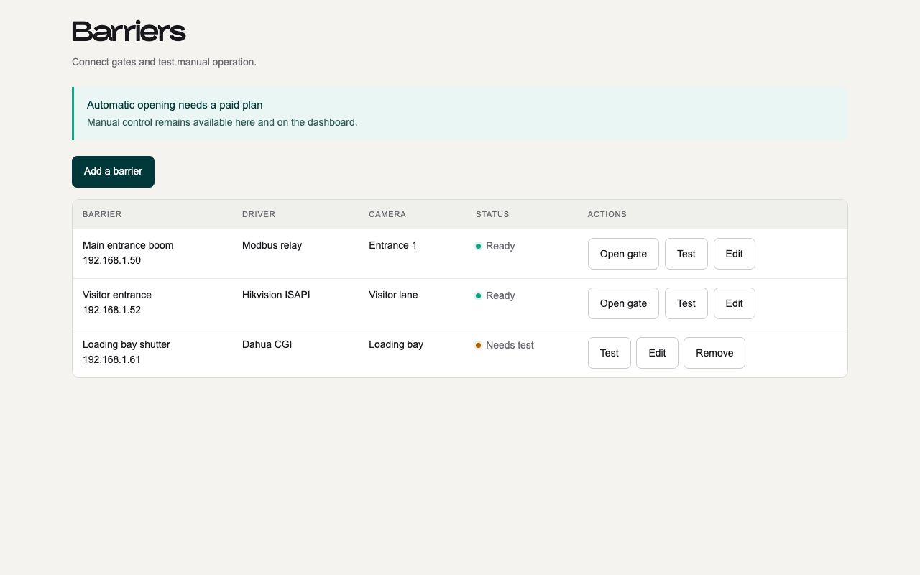The width and height of the screenshot is (920, 575).
Task: Click the Add a barrier button
Action: pyautogui.click(x=113, y=172)
